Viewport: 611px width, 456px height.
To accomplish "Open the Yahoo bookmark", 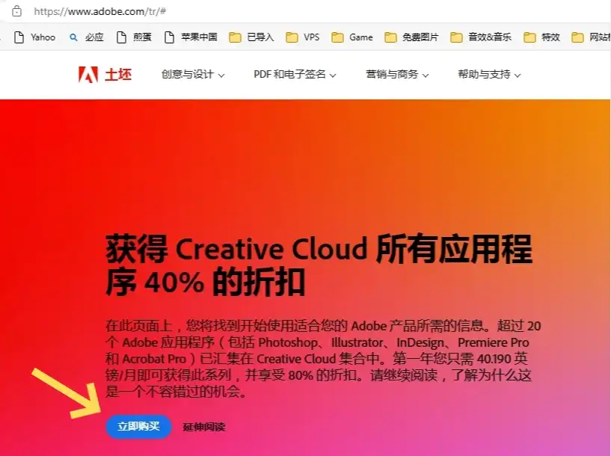I will 34,37.
